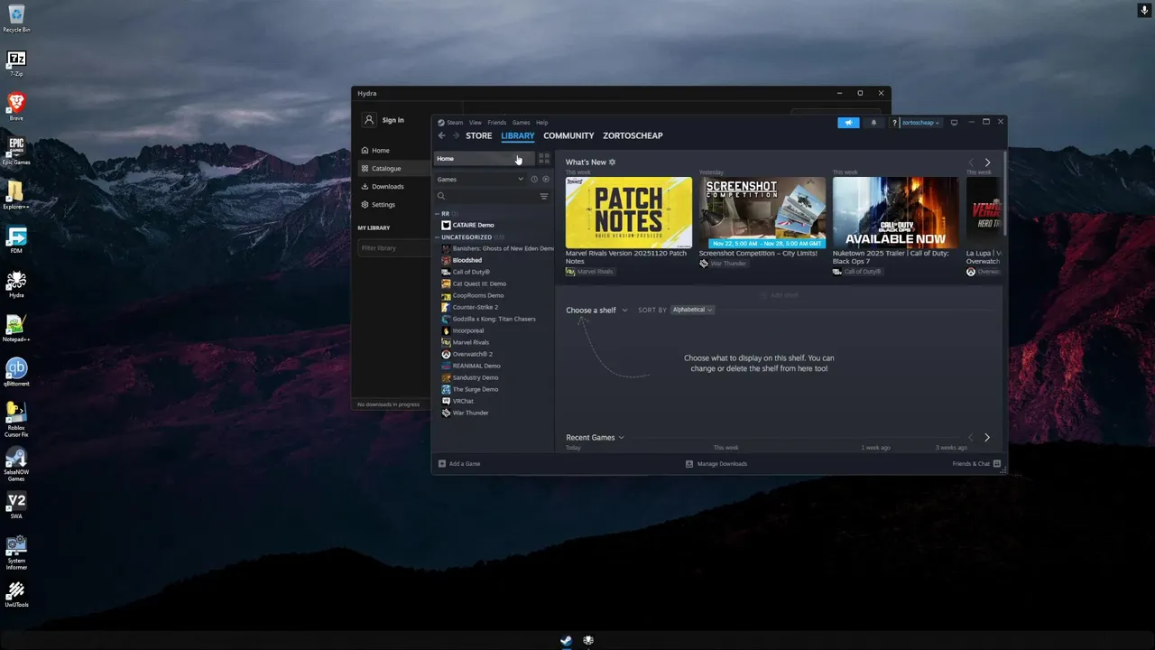Open the Help menu
Image resolution: width=1155 pixels, height=650 pixels.
click(x=542, y=123)
